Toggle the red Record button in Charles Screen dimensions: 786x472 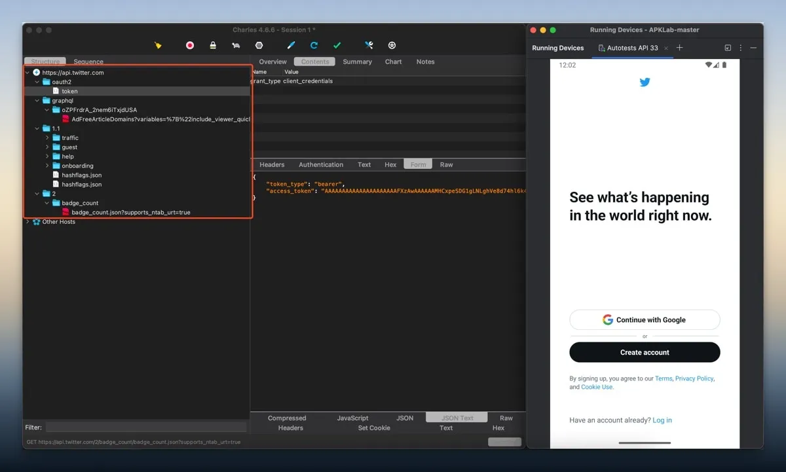[190, 45]
